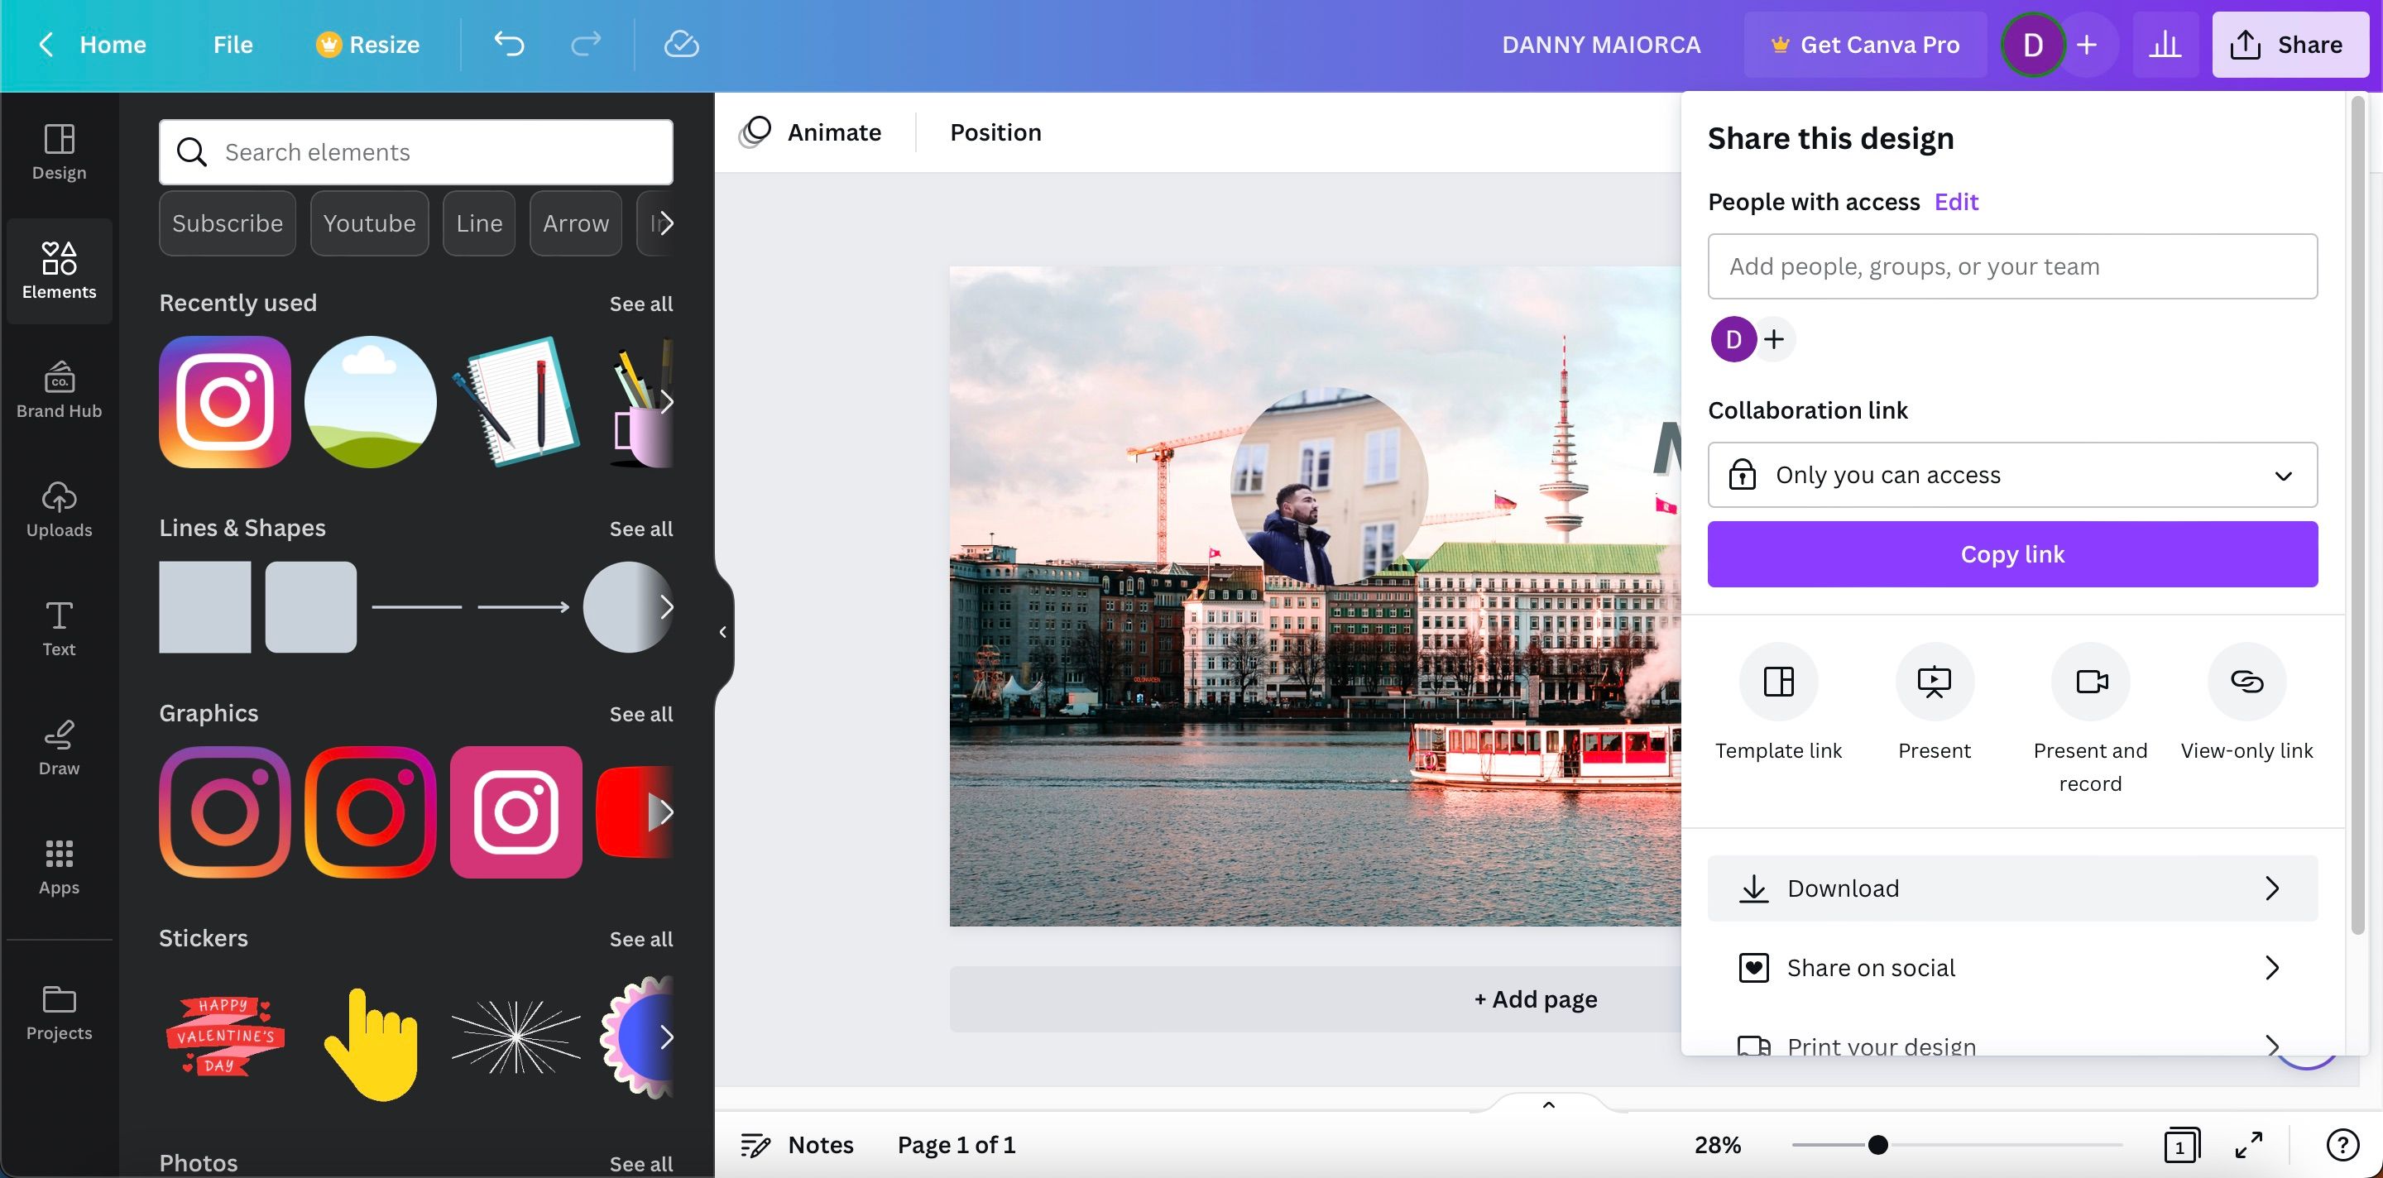The image size is (2383, 1178).
Task: Open the Apps panel
Action: point(58,865)
